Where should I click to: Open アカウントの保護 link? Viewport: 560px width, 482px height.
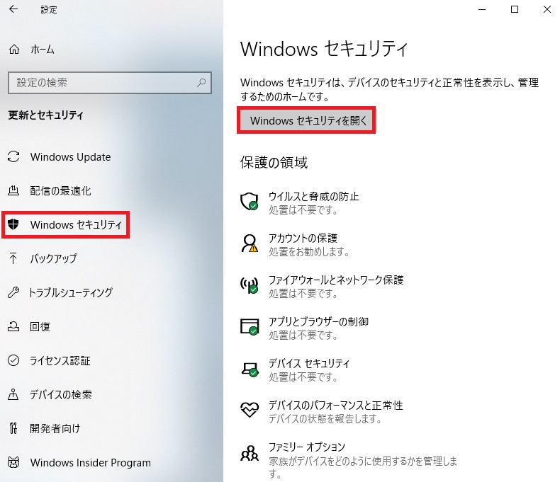[303, 238]
